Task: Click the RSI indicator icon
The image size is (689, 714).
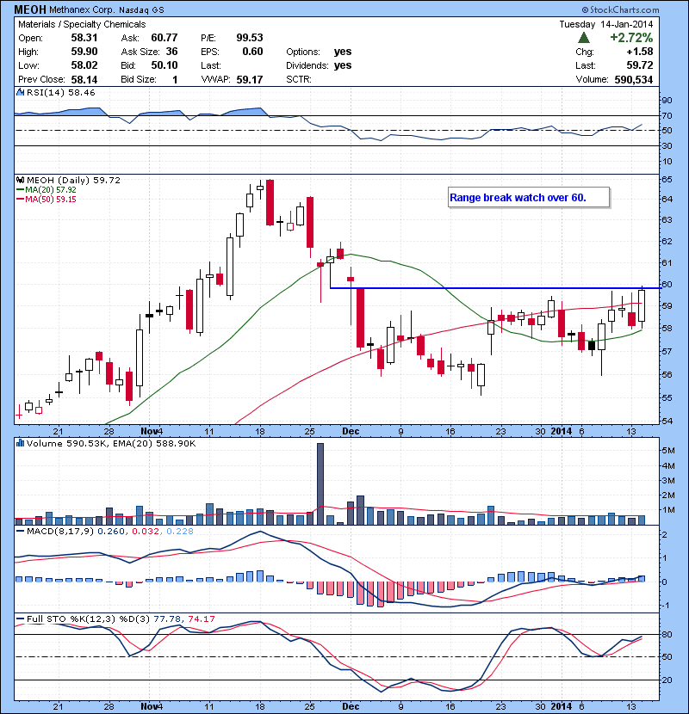Action: point(20,92)
